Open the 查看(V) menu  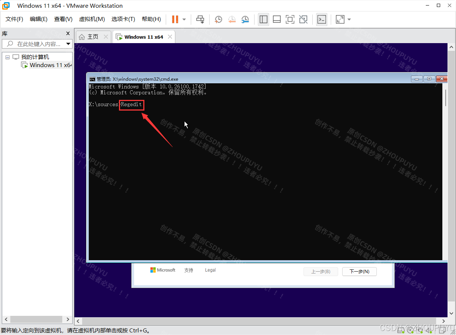click(x=63, y=19)
